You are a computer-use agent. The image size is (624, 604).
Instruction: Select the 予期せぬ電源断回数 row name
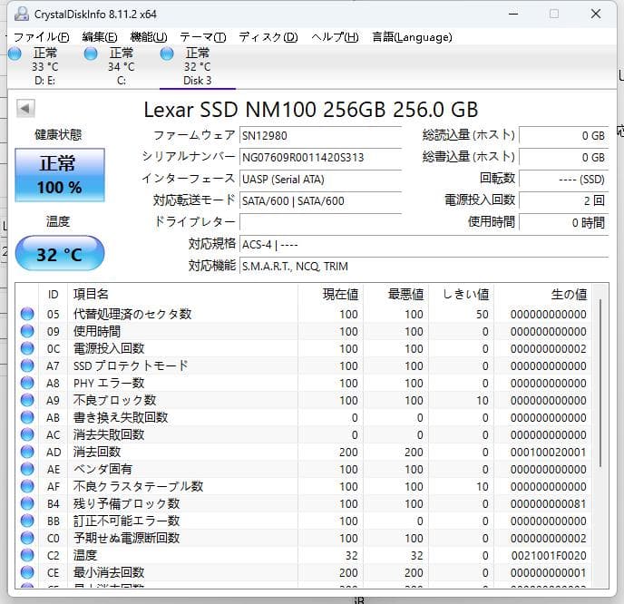coord(126,538)
